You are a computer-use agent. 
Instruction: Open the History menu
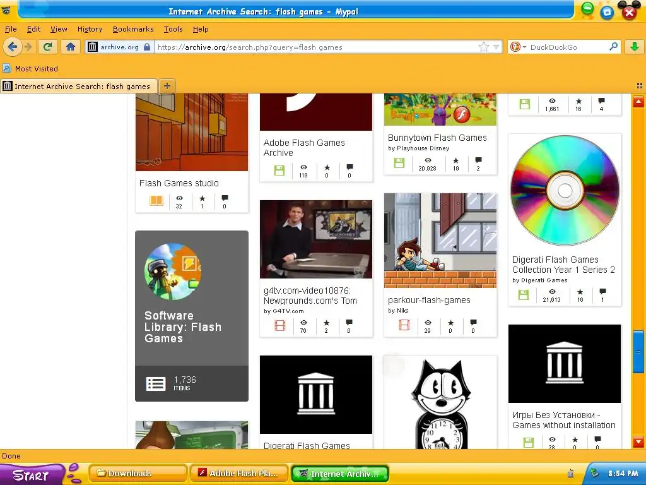point(90,29)
